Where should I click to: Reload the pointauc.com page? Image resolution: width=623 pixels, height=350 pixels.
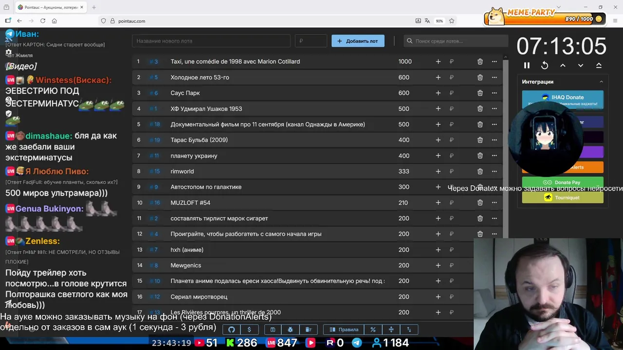coord(43,21)
